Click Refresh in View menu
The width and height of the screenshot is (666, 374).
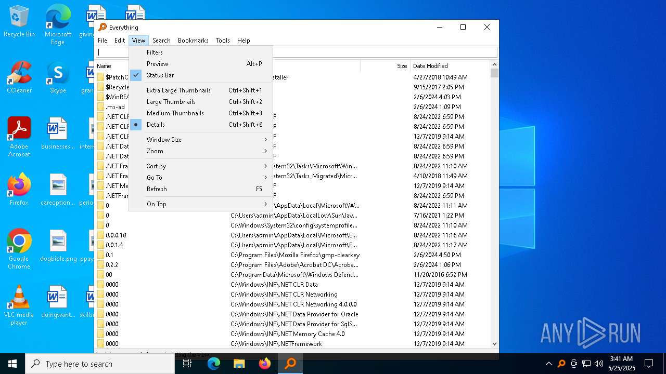pos(201,189)
